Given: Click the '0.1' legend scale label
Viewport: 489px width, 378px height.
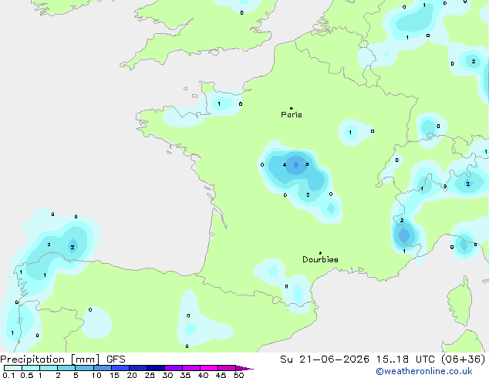Looking at the screenshot, I should click(8, 375).
